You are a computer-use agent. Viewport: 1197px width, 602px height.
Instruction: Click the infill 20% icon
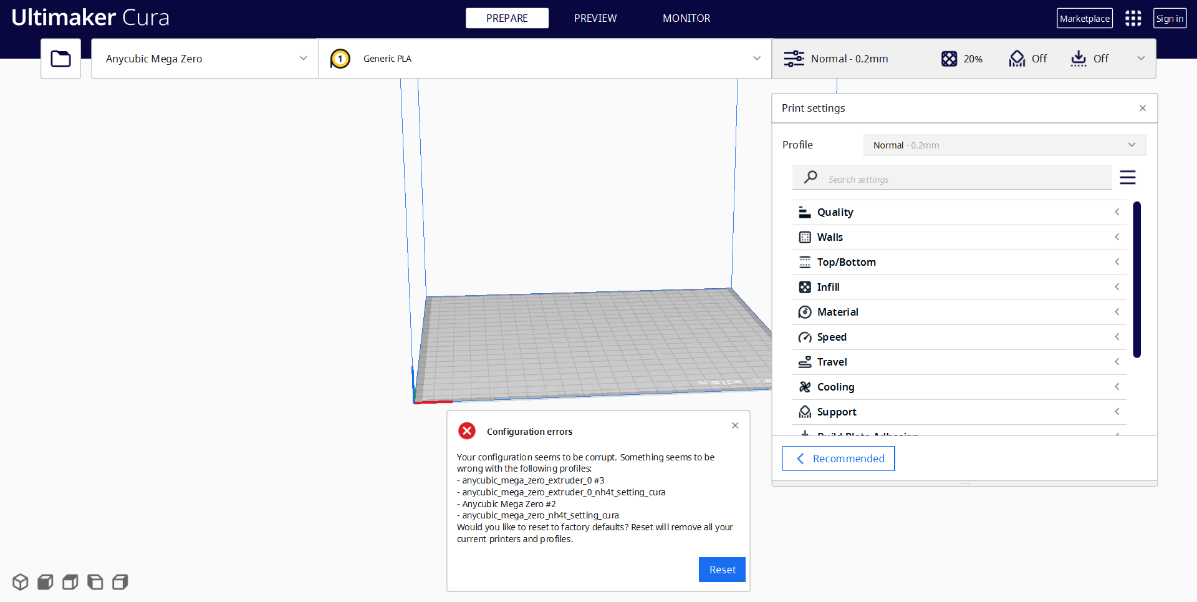(x=949, y=59)
